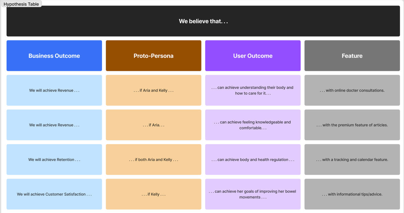Click the "improving her bowel movements" card
This screenshot has height=213, width=404.
point(253,194)
